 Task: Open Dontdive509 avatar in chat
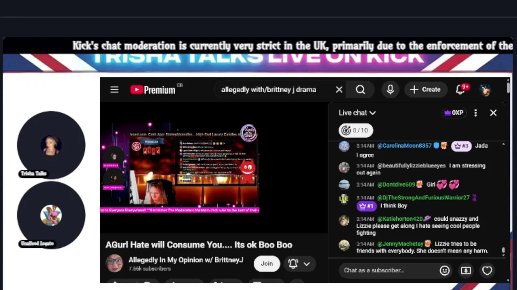point(344,185)
